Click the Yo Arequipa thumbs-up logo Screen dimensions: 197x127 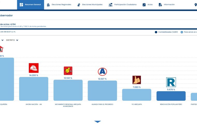tap(137, 80)
